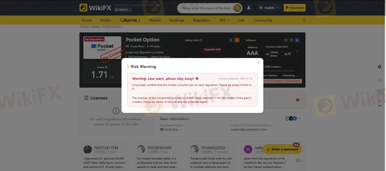Close the Risk Warning dialog
The height and width of the screenshot is (171, 386).
point(258,63)
